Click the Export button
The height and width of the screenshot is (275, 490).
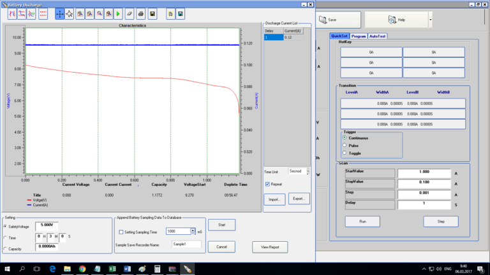(x=299, y=199)
